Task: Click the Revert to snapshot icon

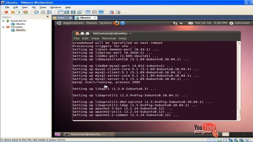Action: tap(43, 12)
